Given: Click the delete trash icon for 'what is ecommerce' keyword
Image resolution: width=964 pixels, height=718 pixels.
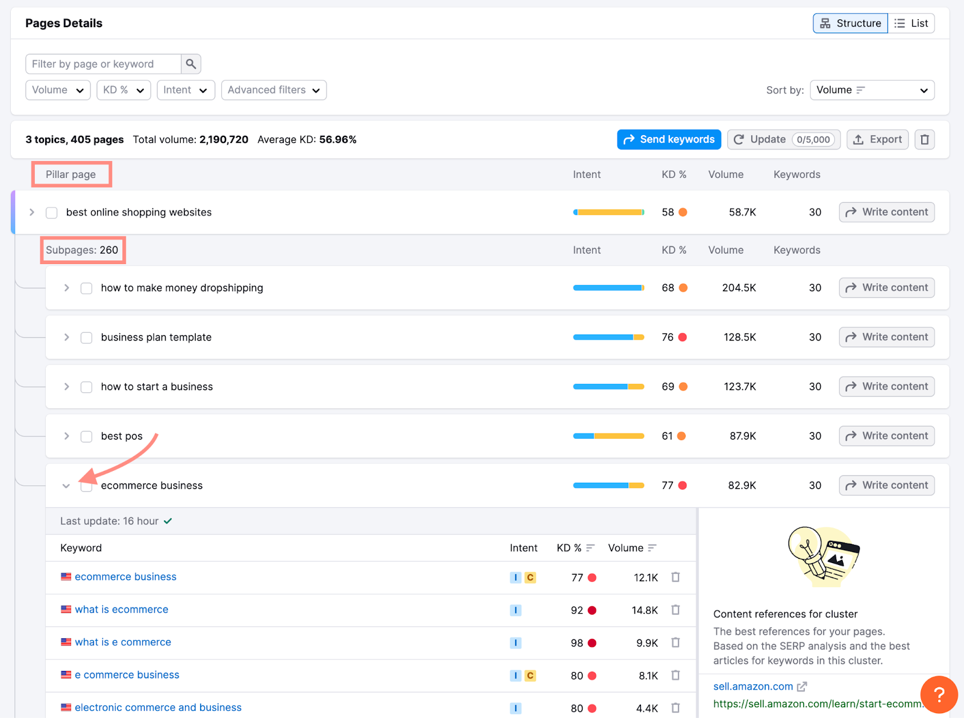Looking at the screenshot, I should 675,609.
